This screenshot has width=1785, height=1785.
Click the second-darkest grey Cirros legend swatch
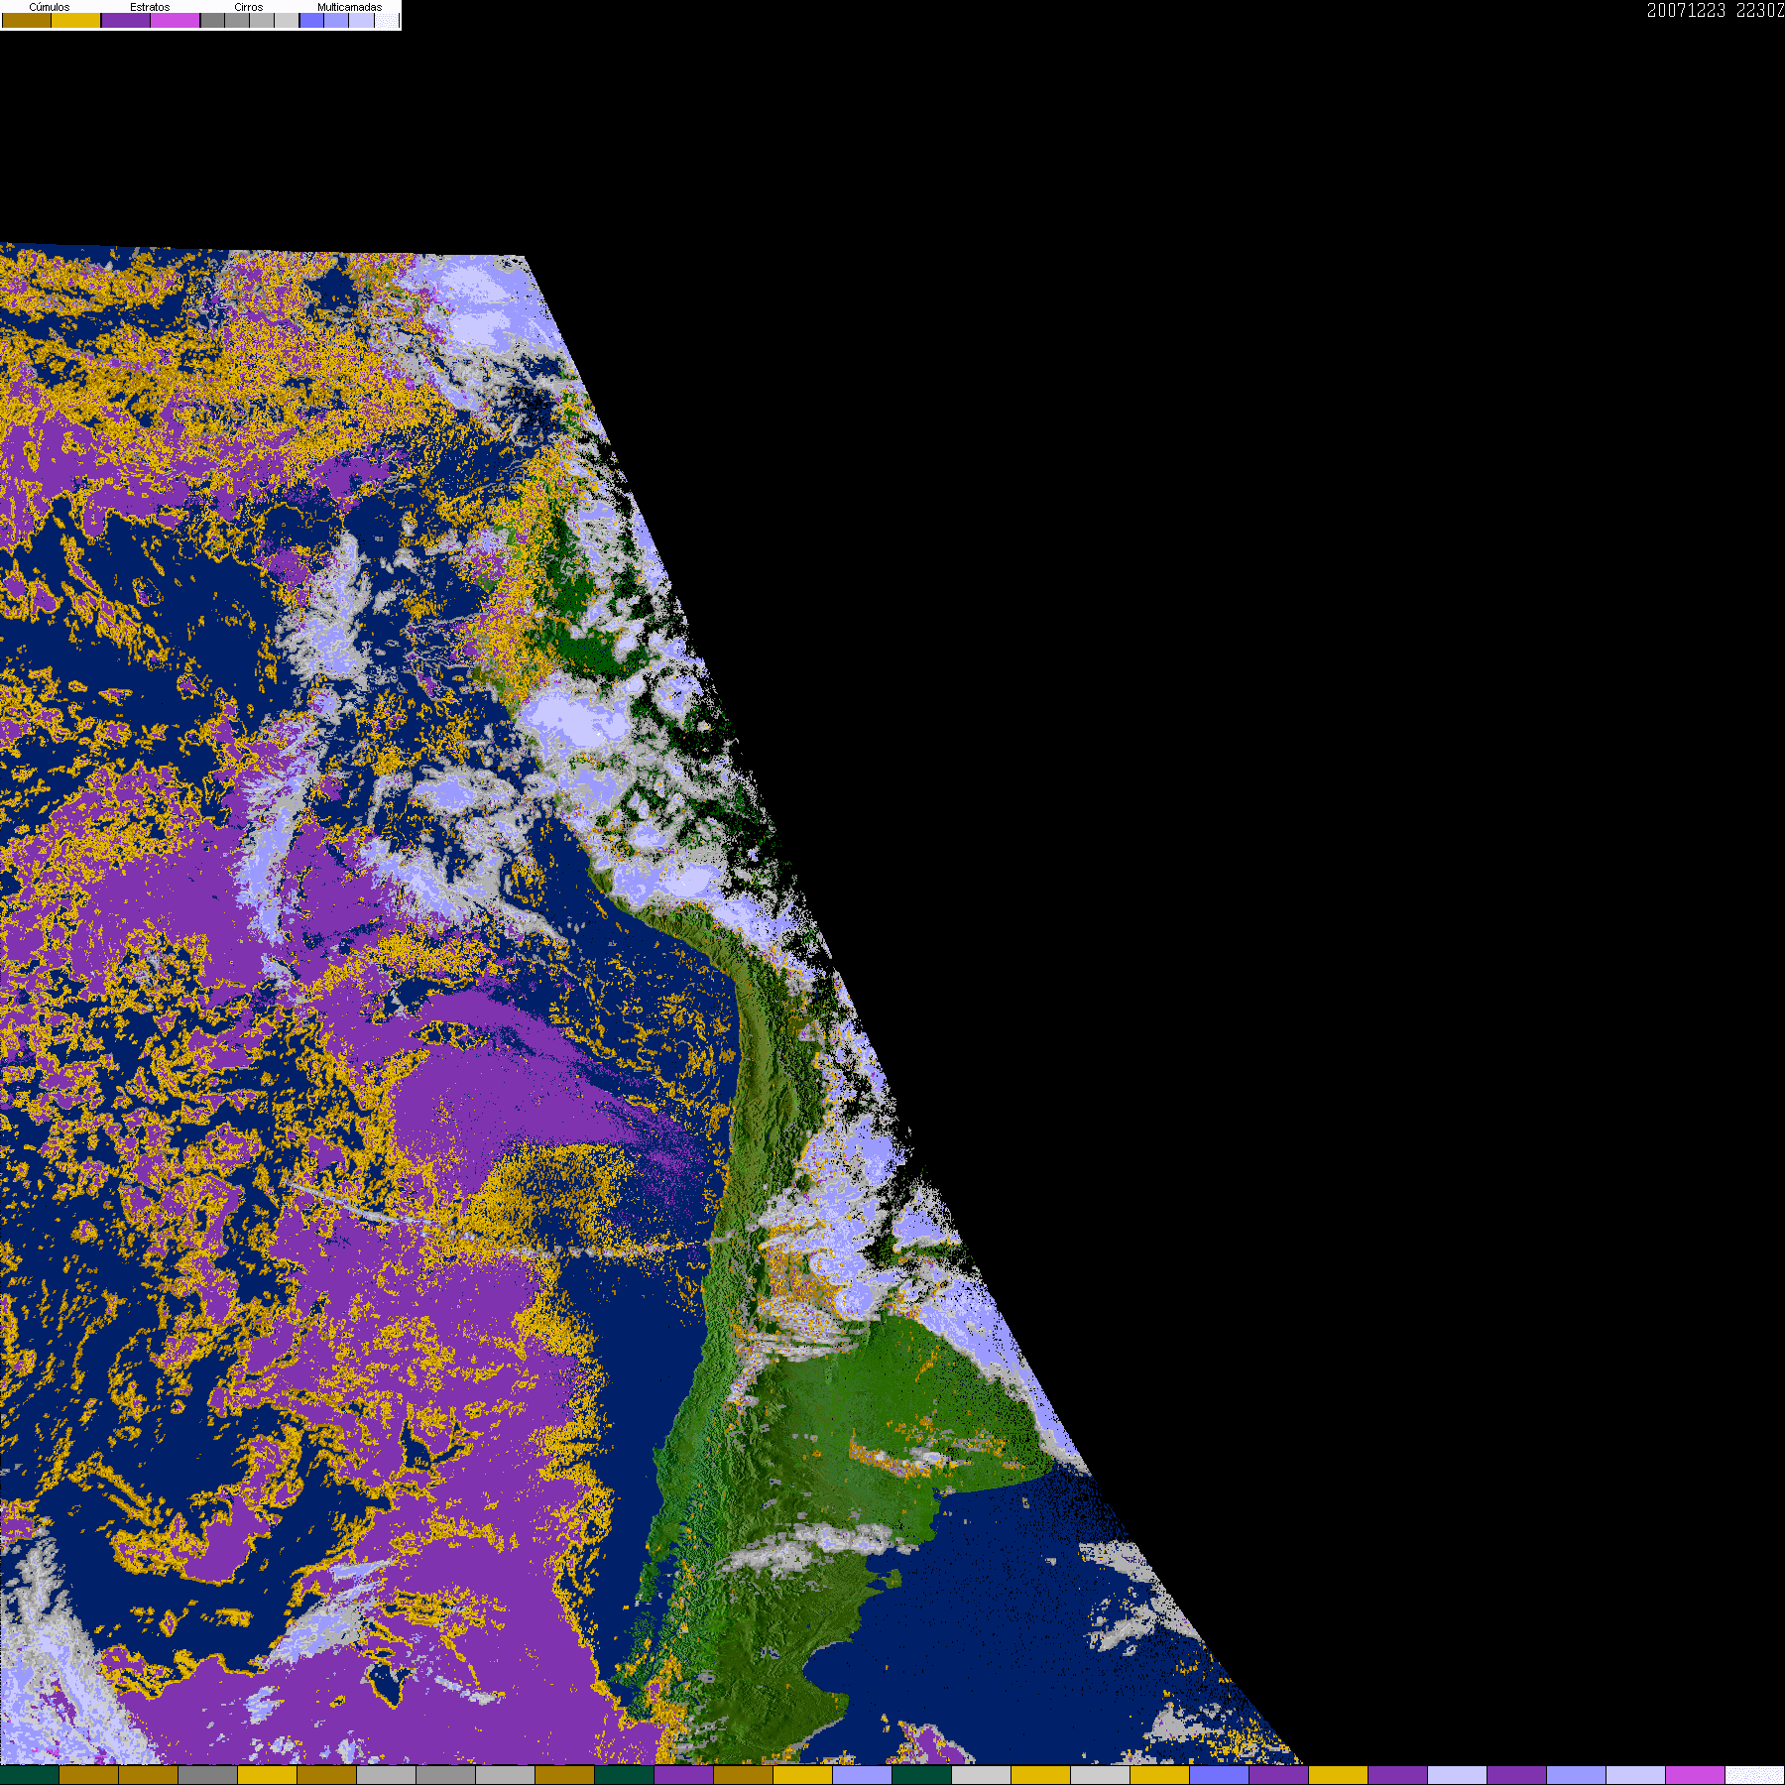(237, 20)
